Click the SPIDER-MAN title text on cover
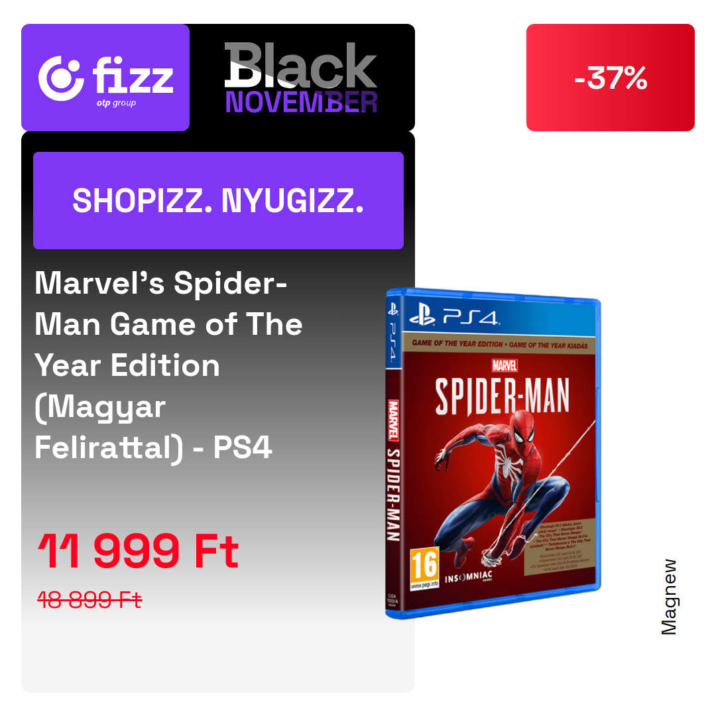The width and height of the screenshot is (716, 716). (x=503, y=396)
